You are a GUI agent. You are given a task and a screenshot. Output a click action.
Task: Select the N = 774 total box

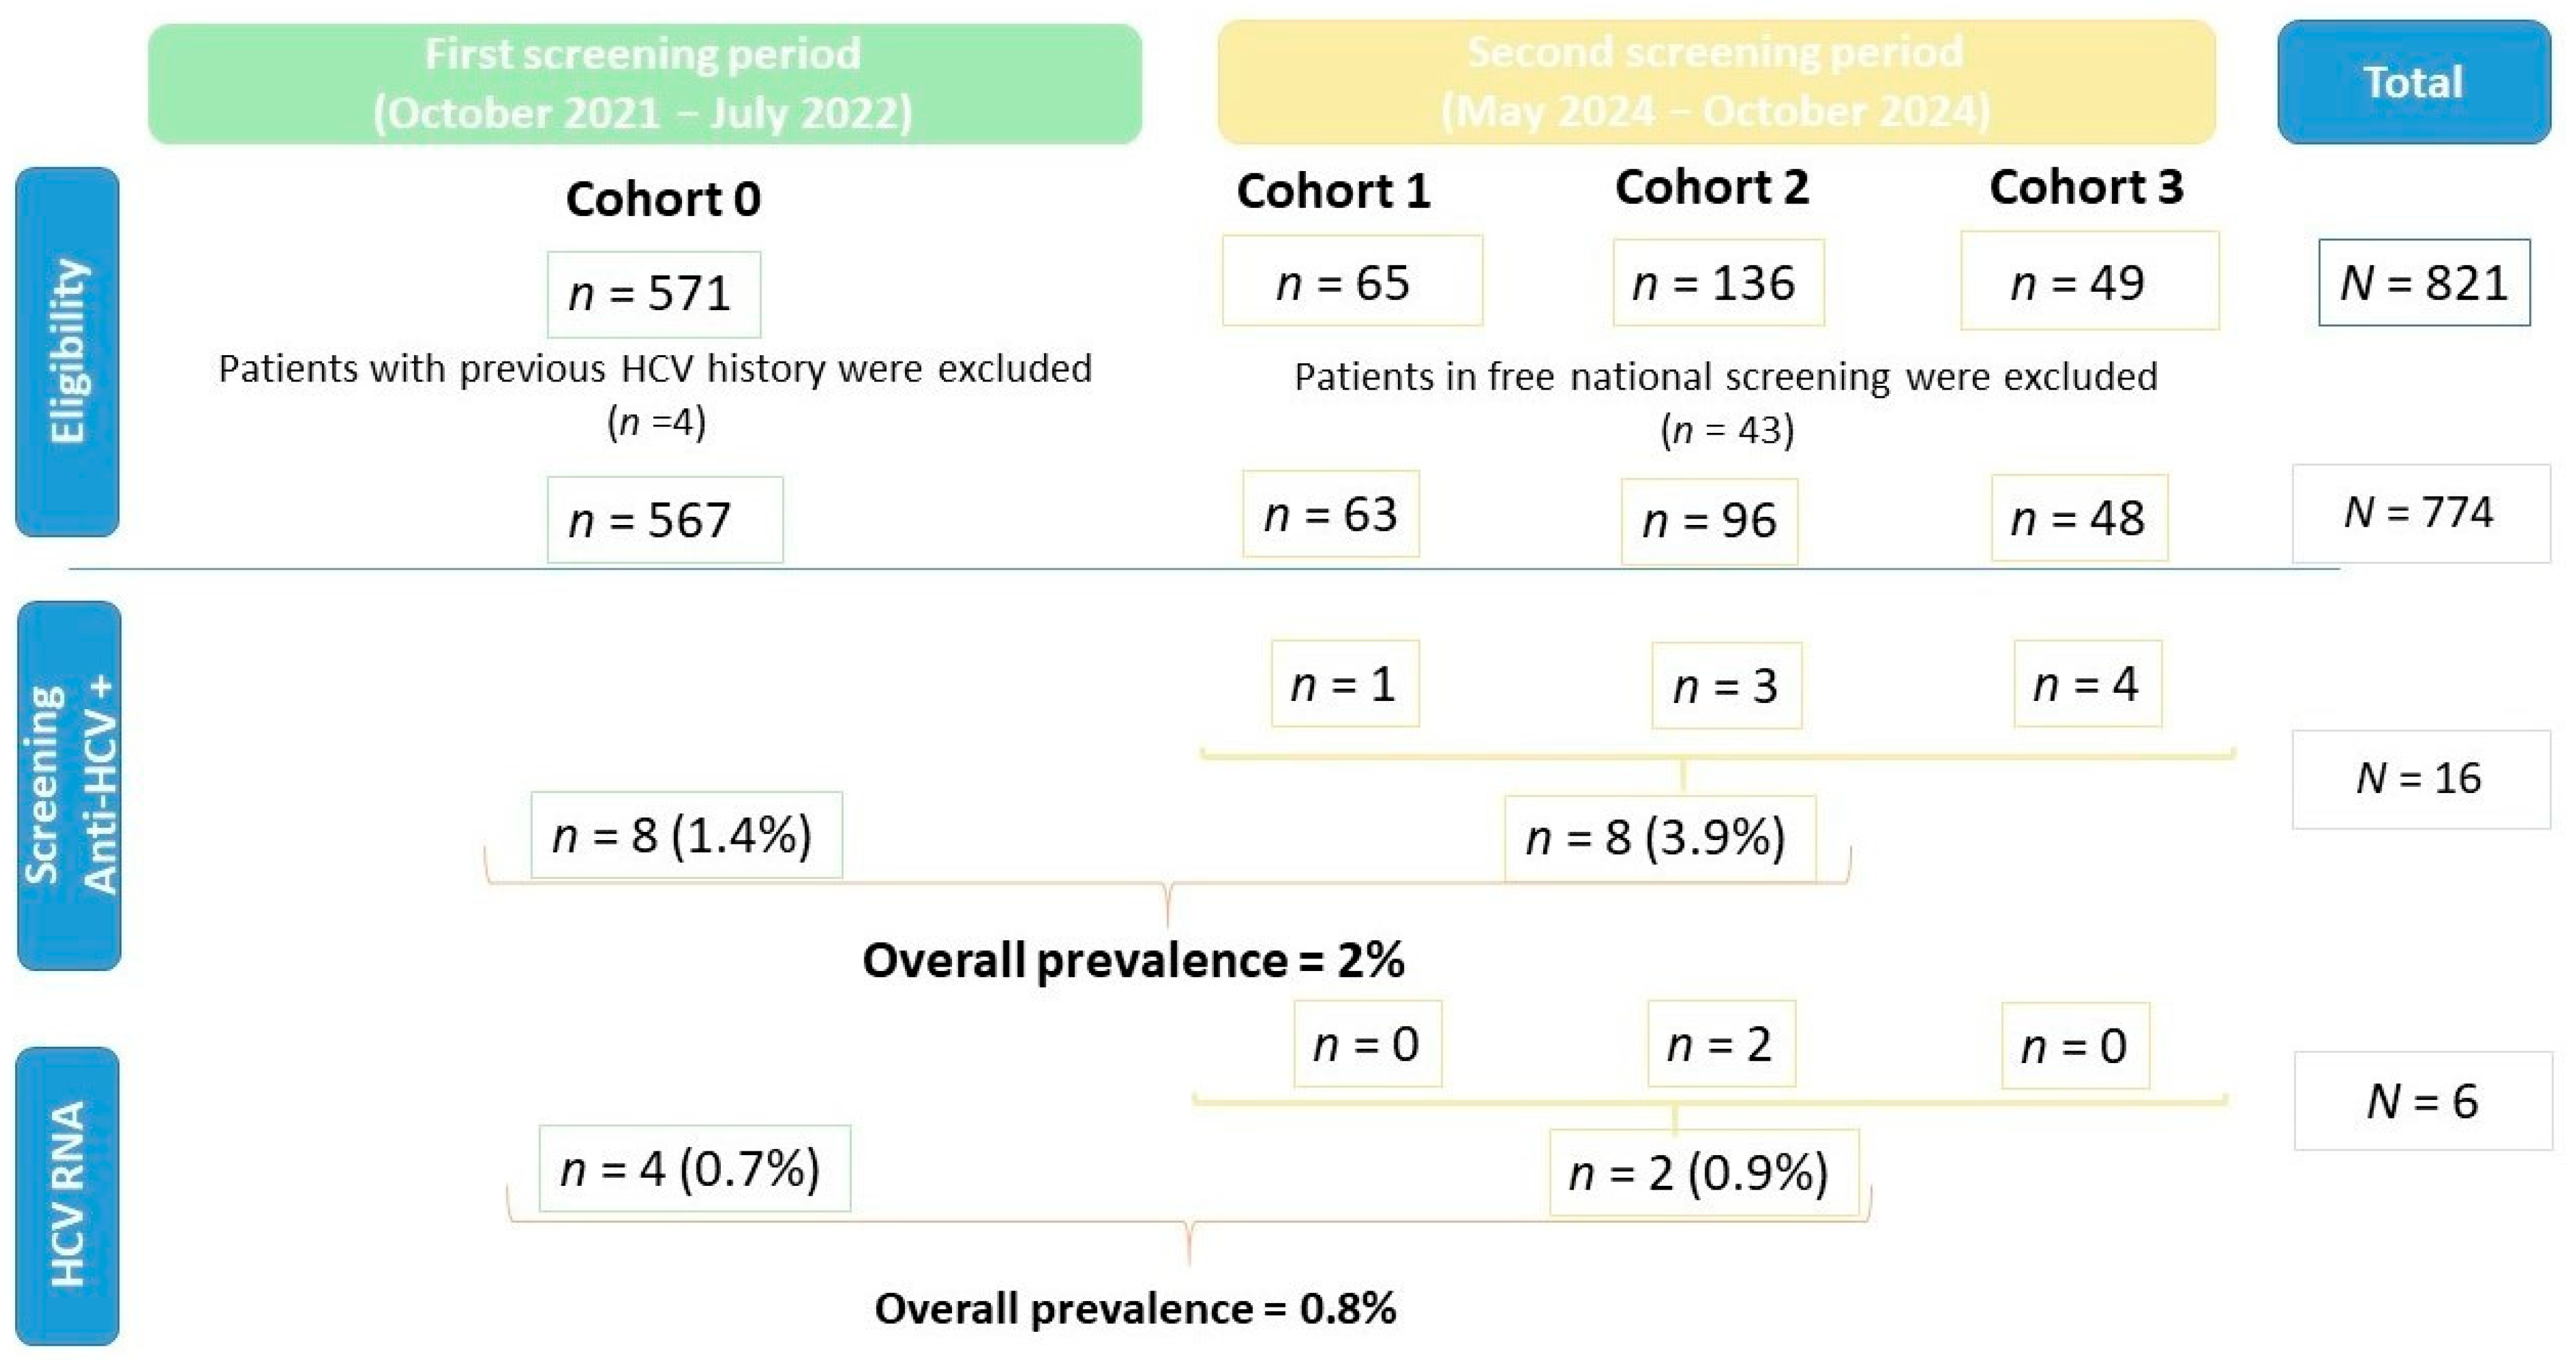point(2420,513)
